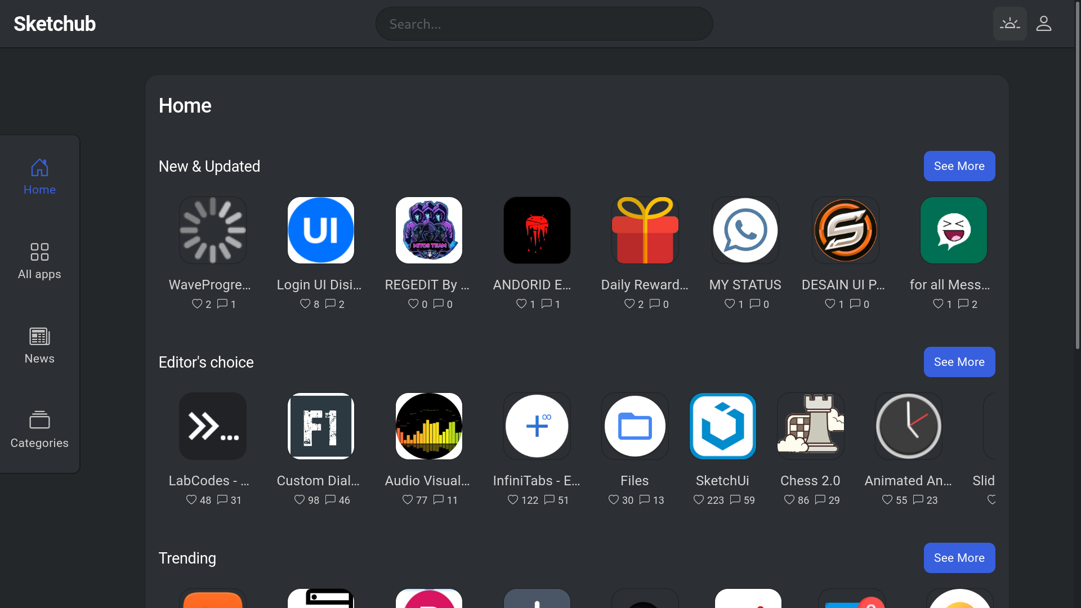The width and height of the screenshot is (1081, 608).
Task: Click the MY STATUS app title
Action: point(745,285)
